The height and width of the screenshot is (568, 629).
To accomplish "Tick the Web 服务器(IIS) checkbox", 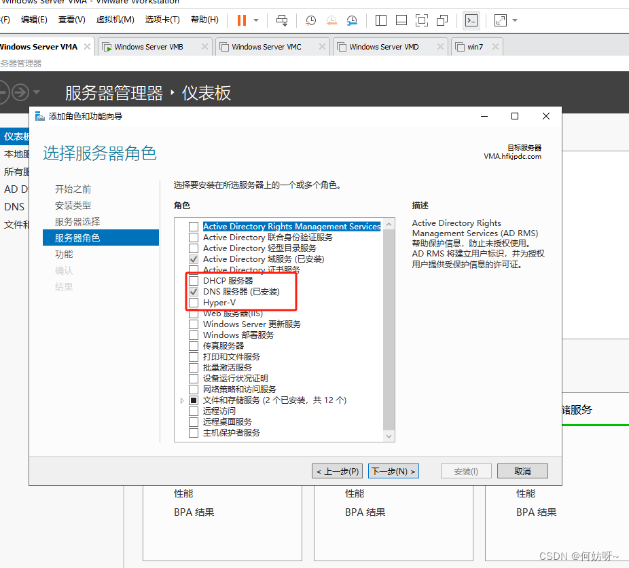I will 194,314.
